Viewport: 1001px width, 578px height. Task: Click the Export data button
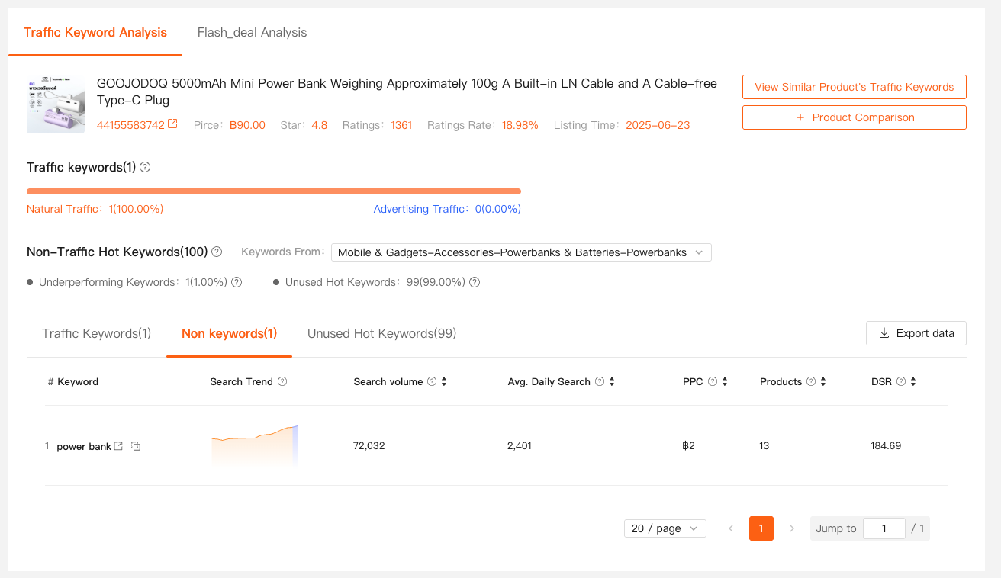click(x=916, y=333)
